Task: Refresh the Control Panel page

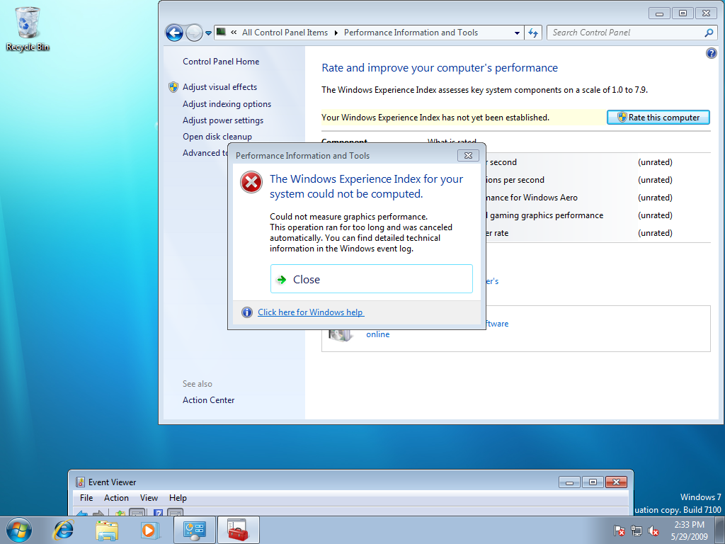Action: pyautogui.click(x=533, y=33)
